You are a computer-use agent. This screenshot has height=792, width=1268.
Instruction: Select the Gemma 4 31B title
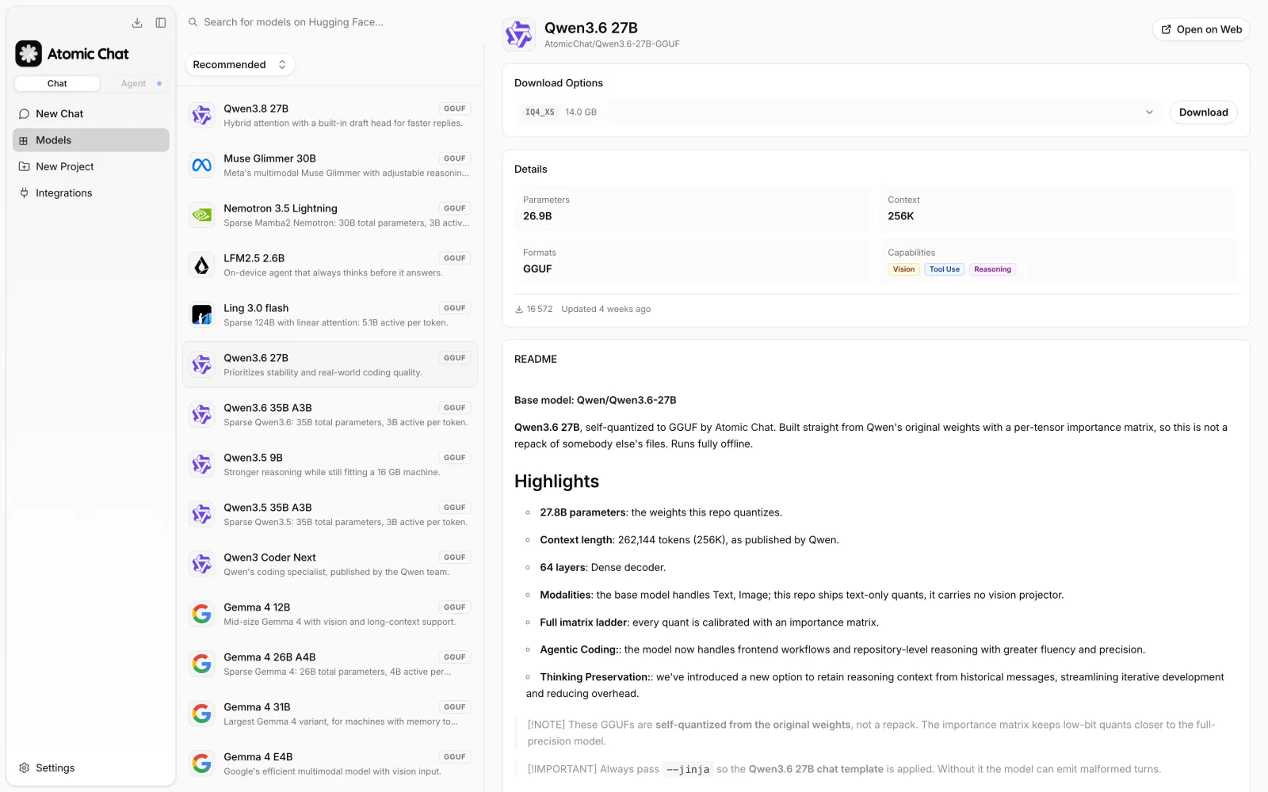(257, 707)
